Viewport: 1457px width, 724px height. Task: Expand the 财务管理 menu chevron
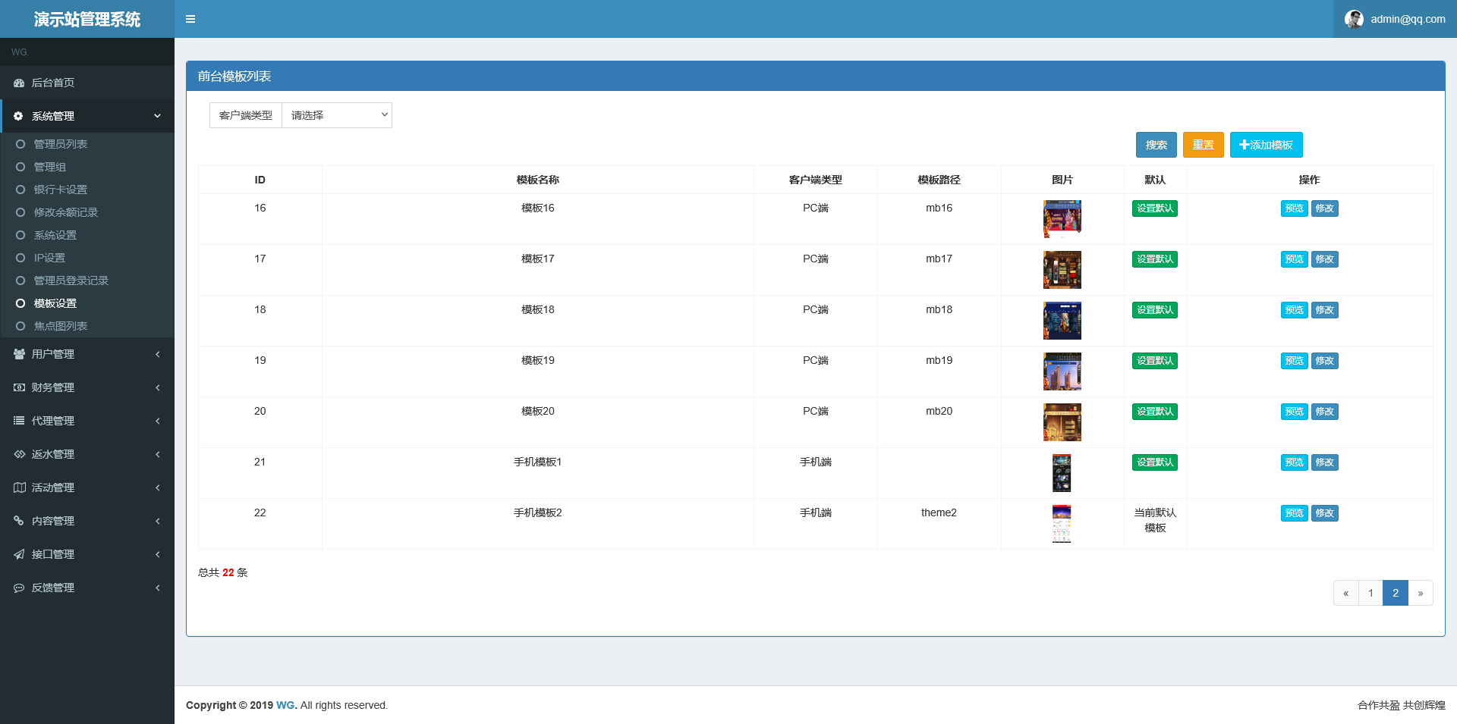pyautogui.click(x=158, y=387)
